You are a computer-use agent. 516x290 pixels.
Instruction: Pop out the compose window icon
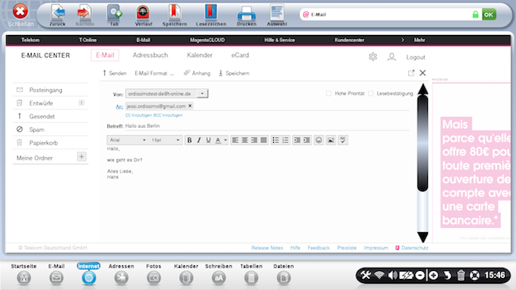(411, 73)
